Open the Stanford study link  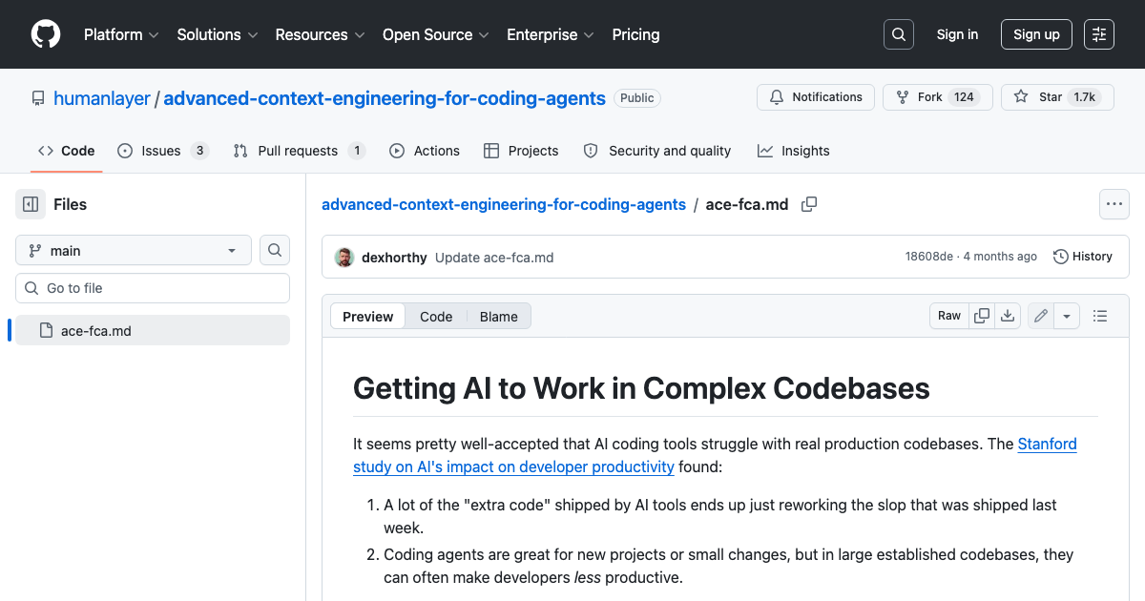point(715,455)
